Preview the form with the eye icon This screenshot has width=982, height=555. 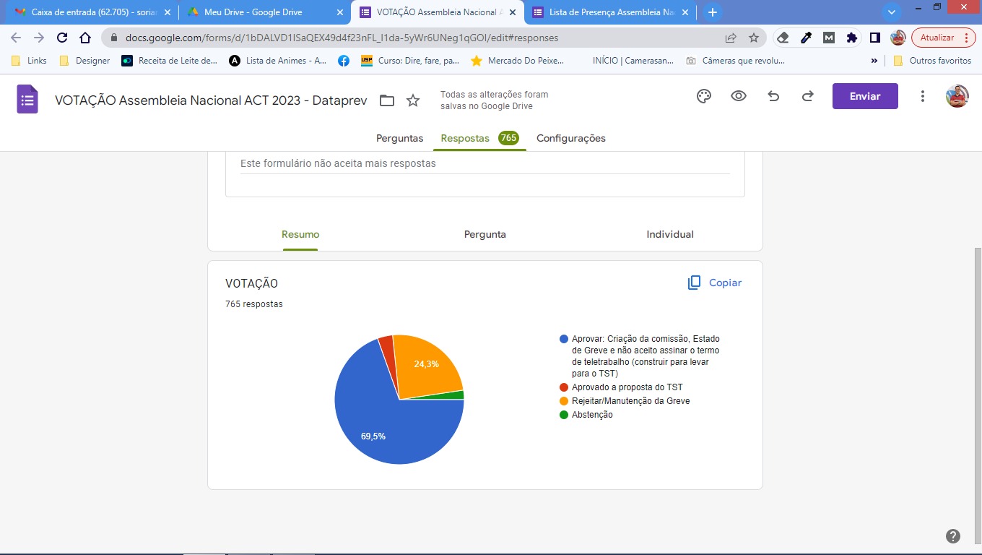point(739,96)
